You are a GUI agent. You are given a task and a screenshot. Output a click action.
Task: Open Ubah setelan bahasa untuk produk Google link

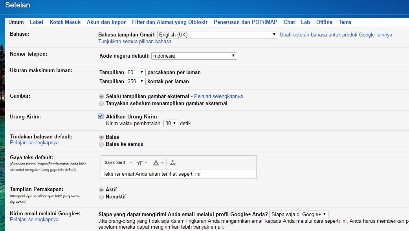(336, 35)
